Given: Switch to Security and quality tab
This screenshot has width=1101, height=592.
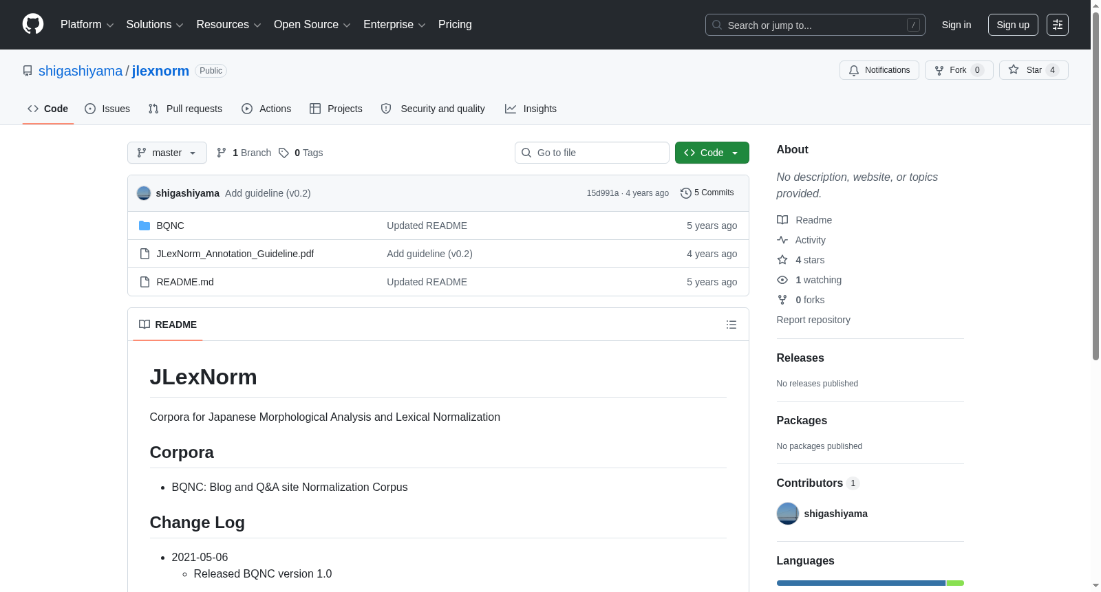Looking at the screenshot, I should (x=433, y=109).
